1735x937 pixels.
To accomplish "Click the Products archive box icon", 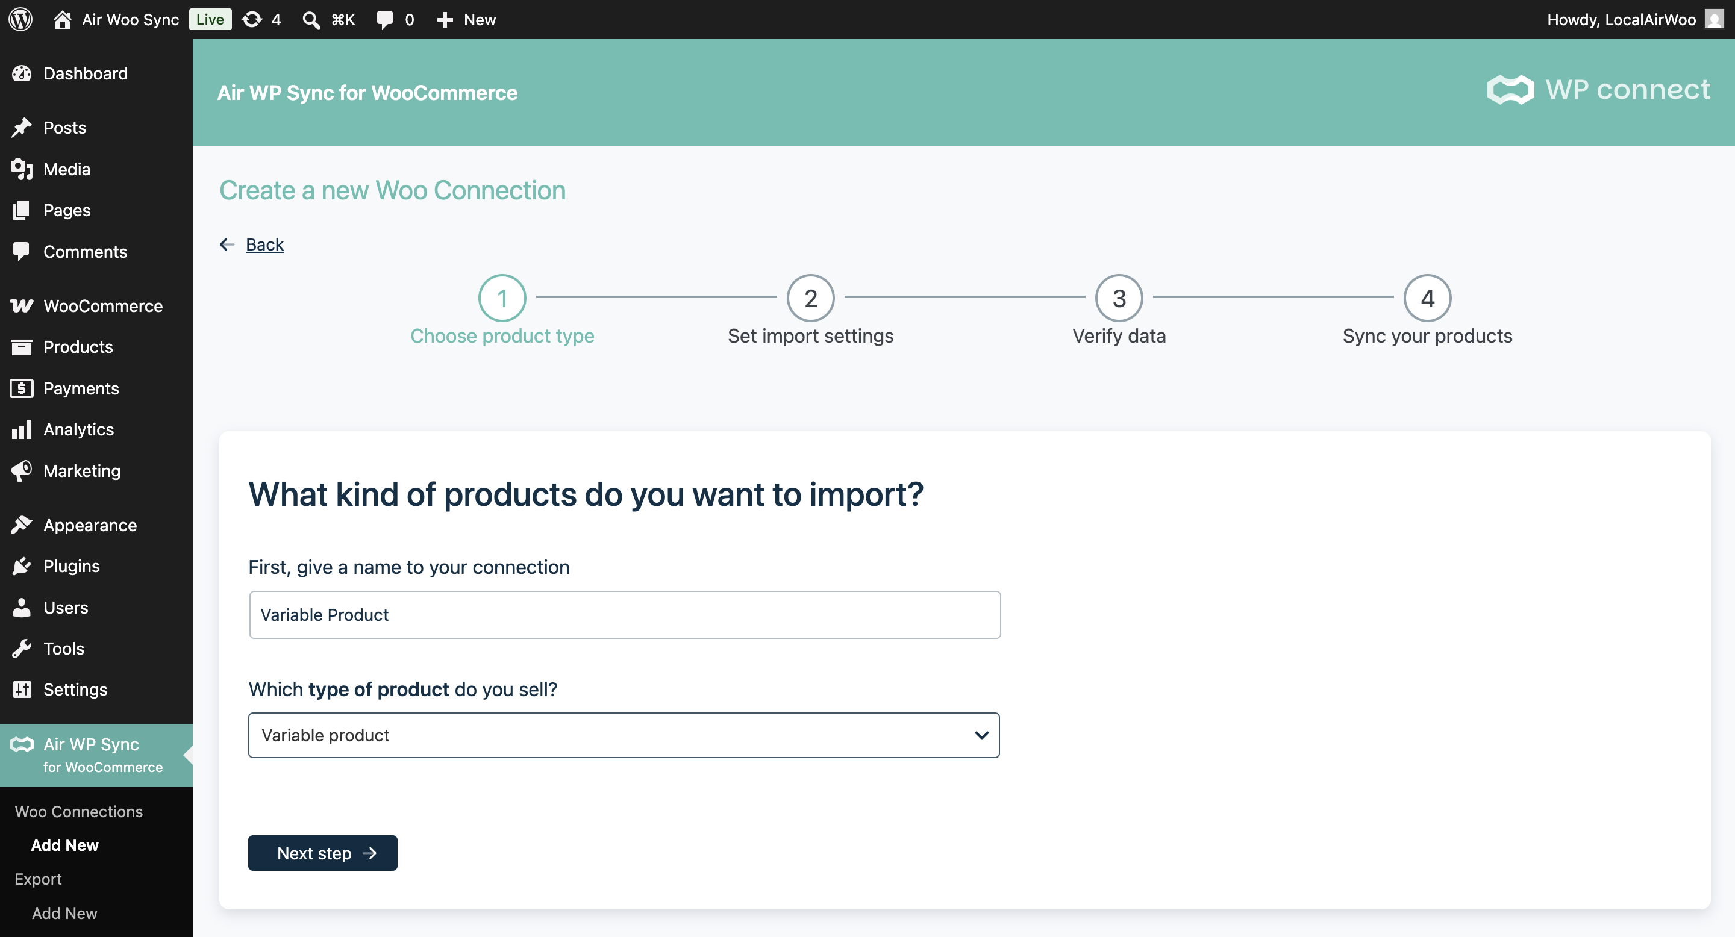I will [x=22, y=347].
